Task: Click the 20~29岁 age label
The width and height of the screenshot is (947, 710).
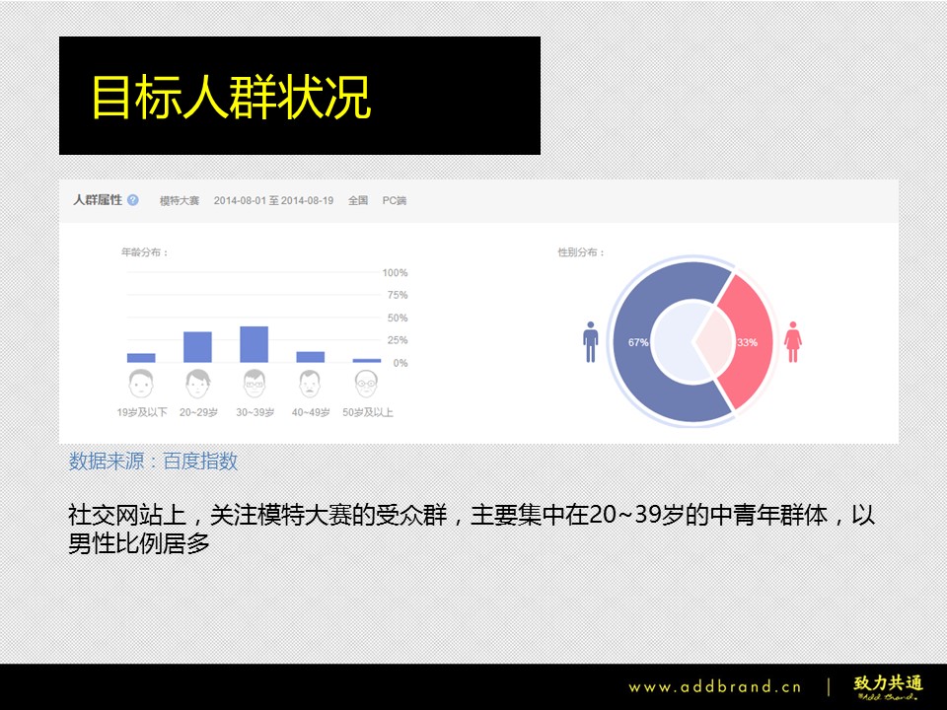Action: pyautogui.click(x=198, y=412)
